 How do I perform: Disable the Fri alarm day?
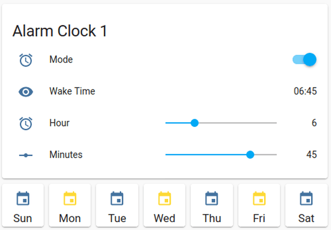click(x=259, y=205)
